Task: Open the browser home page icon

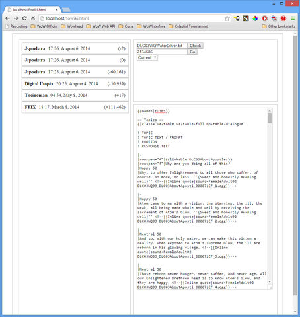Action: point(33,18)
